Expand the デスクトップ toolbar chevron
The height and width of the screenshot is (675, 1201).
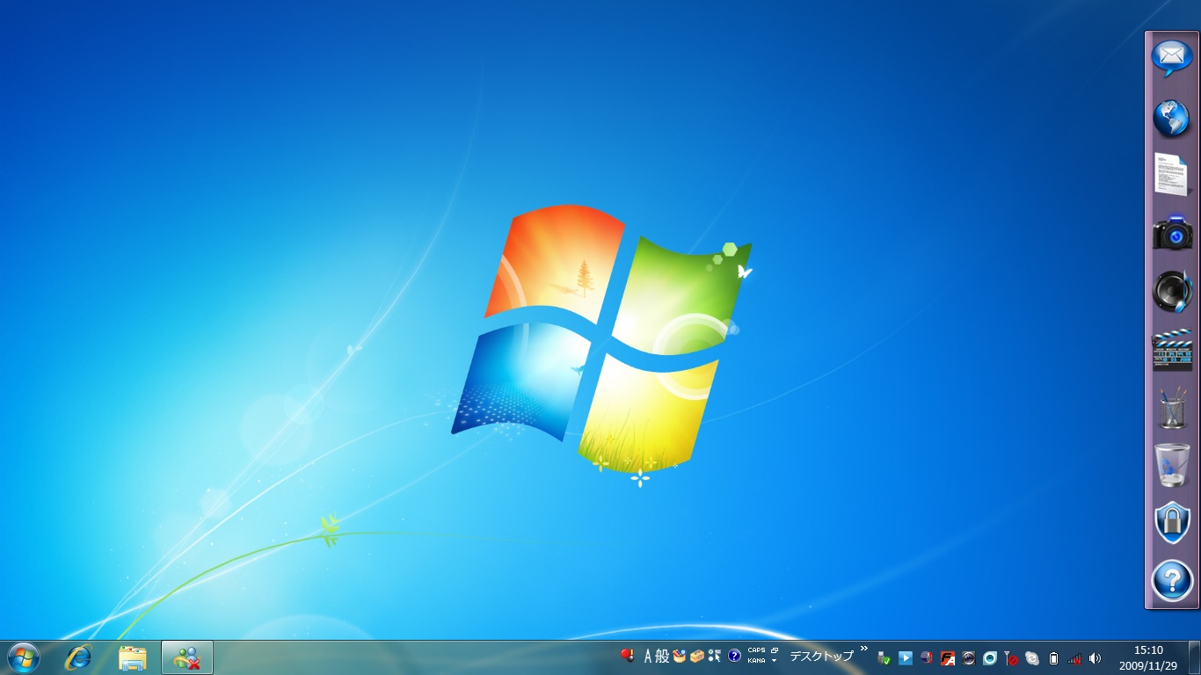click(864, 650)
